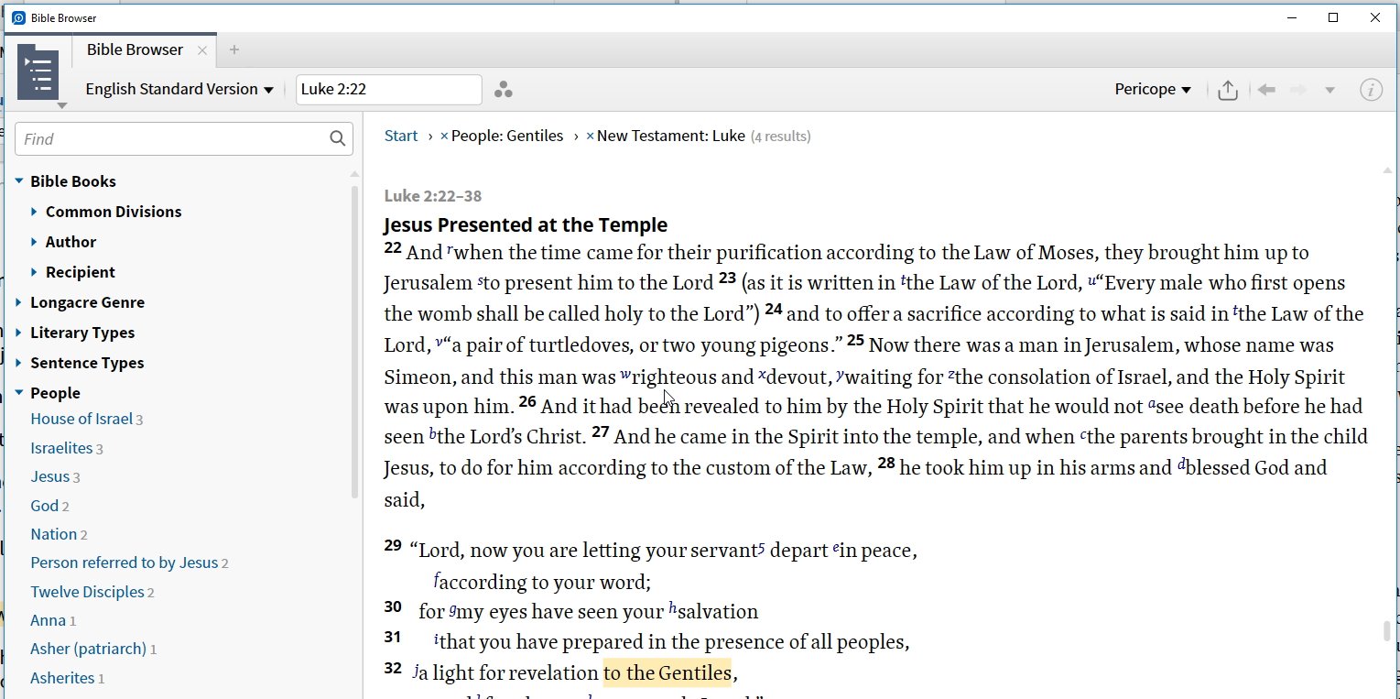Select House of Israel facet

(x=81, y=419)
